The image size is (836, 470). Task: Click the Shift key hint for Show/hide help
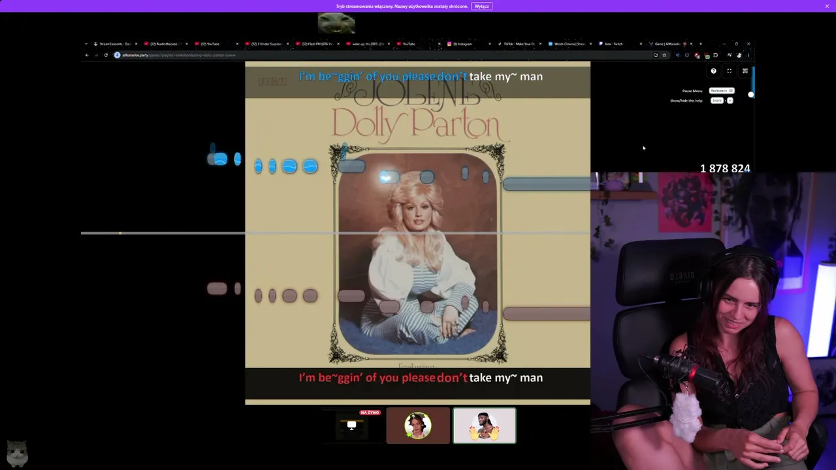coord(717,101)
